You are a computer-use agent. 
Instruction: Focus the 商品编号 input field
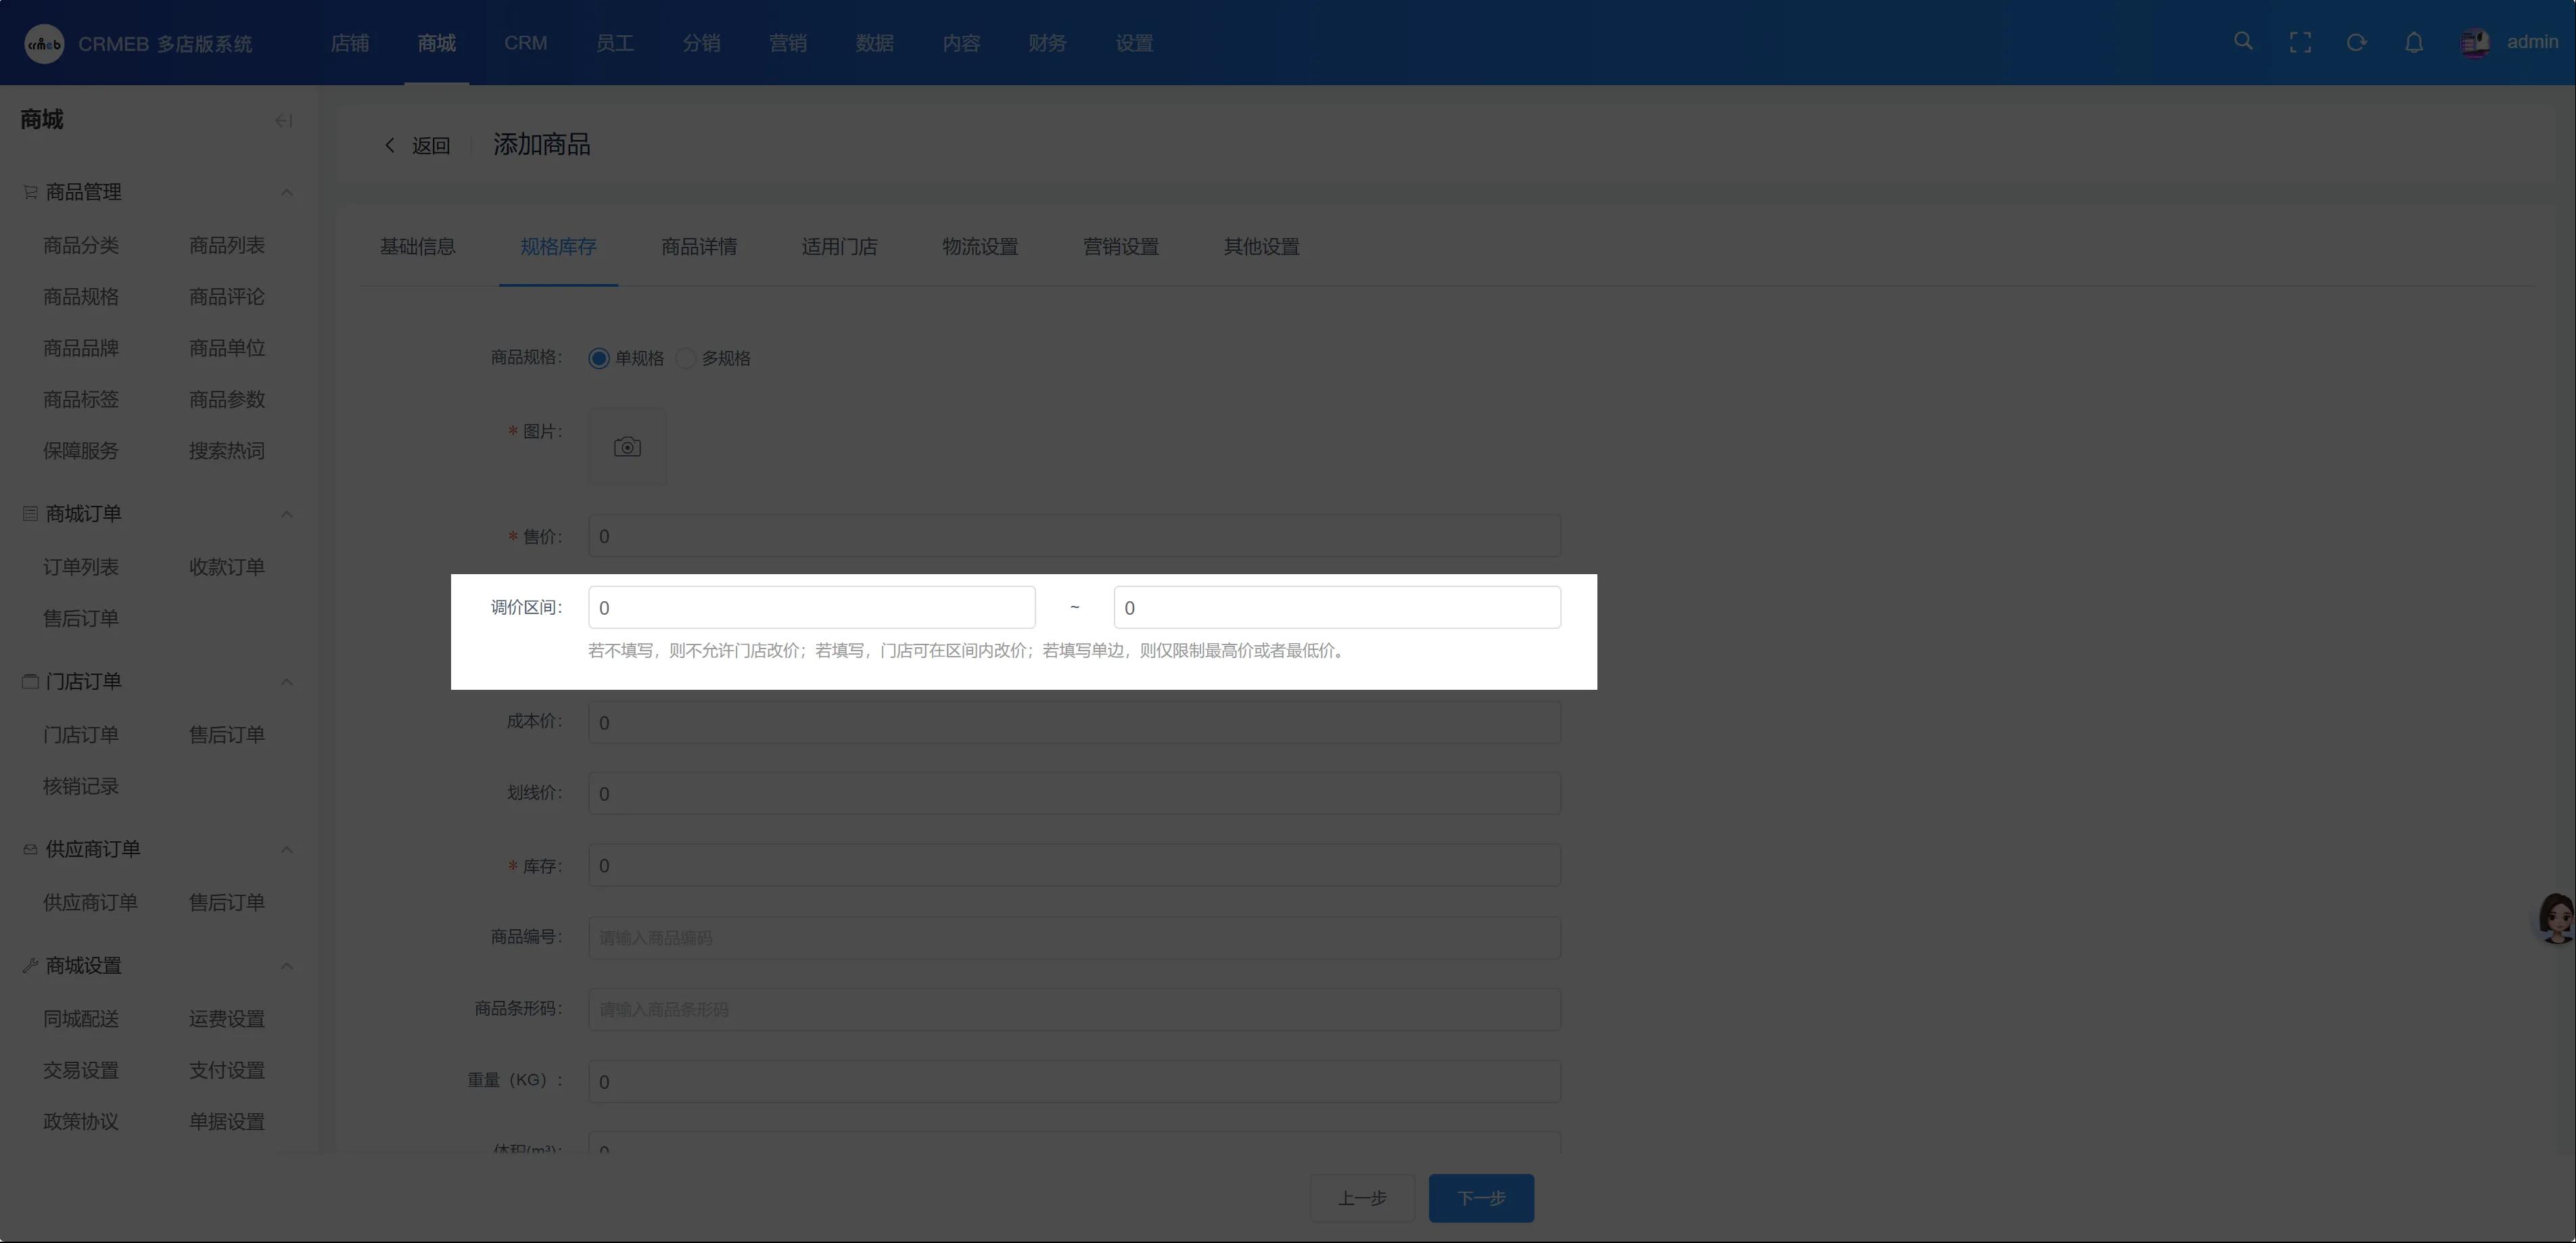coord(1074,938)
